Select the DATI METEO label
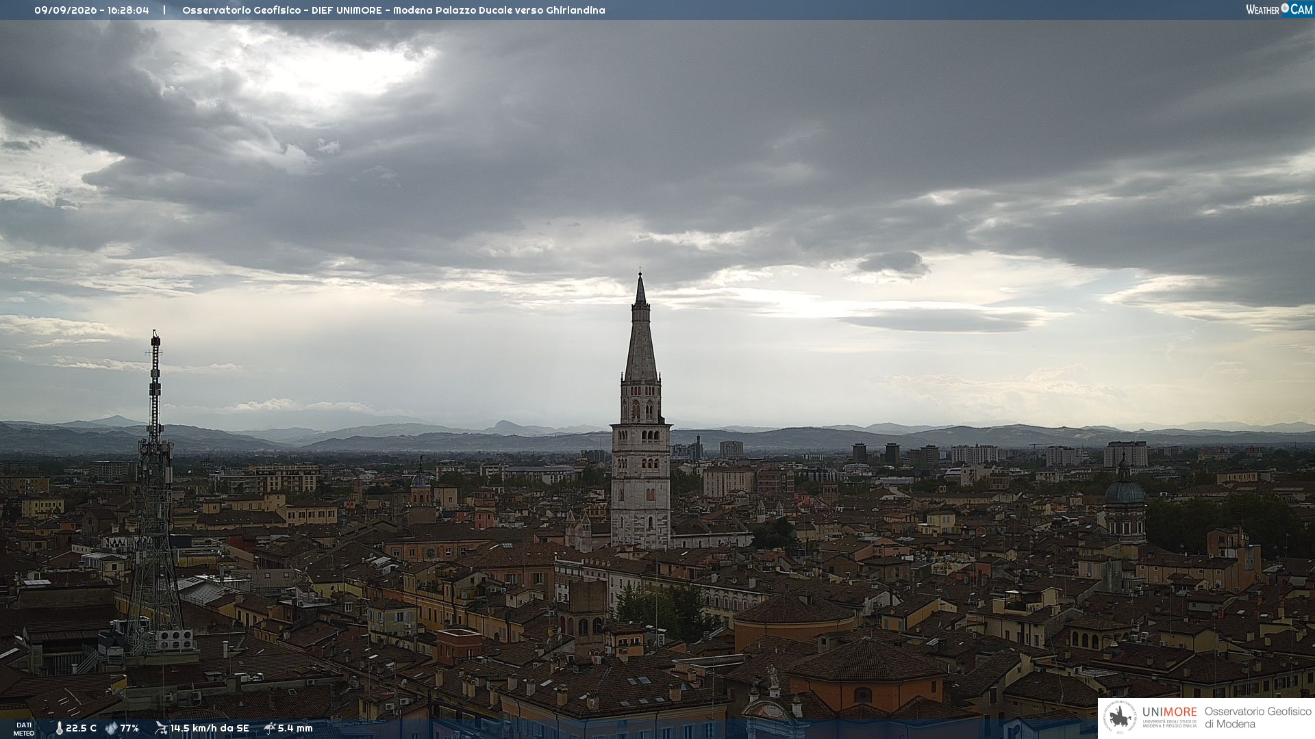The image size is (1315, 739). [24, 729]
